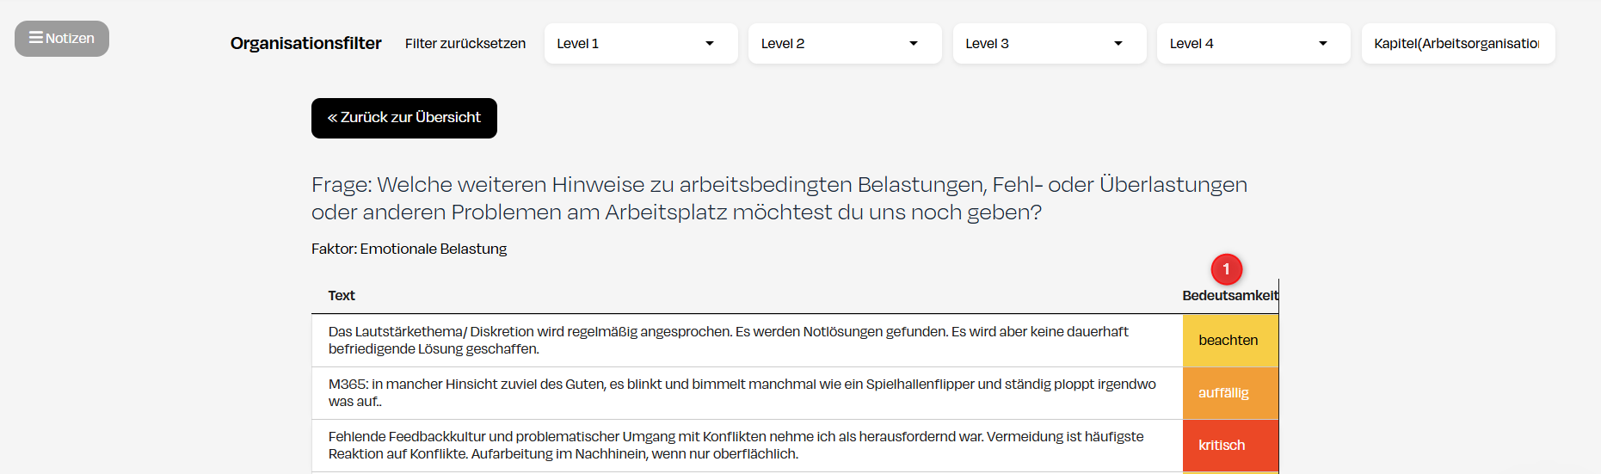Open the Level 3 filter dropdown
Viewport: 1601px width, 474px height.
click(1049, 44)
